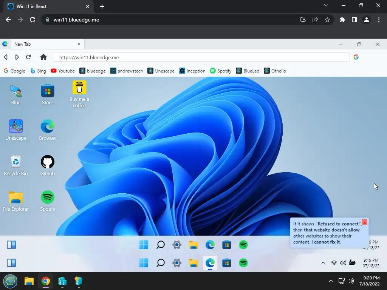Click the Edge address bar URL field

(201, 57)
